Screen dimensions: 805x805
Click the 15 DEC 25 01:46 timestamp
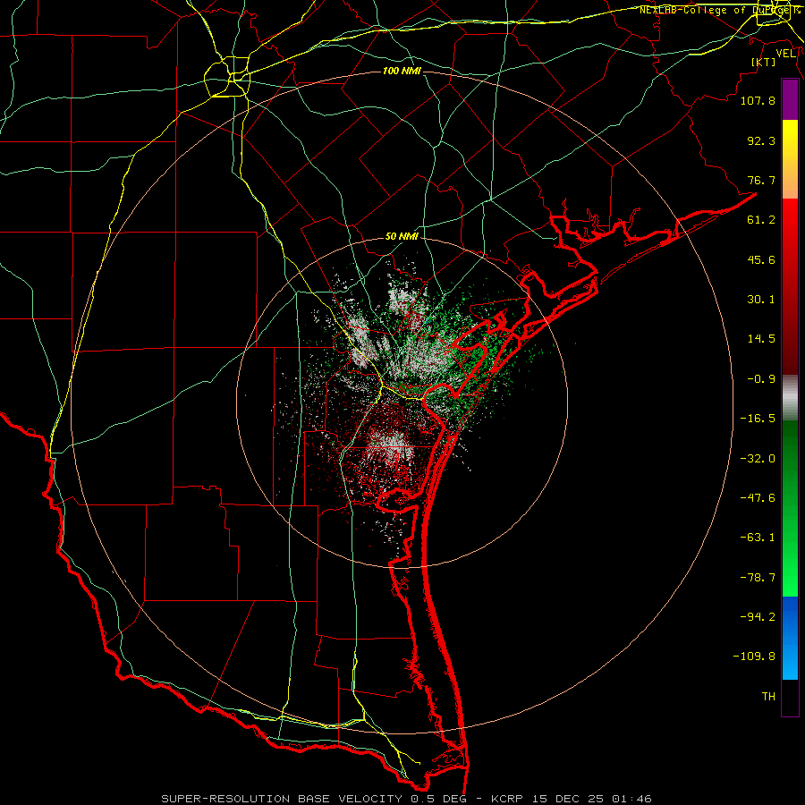[590, 799]
